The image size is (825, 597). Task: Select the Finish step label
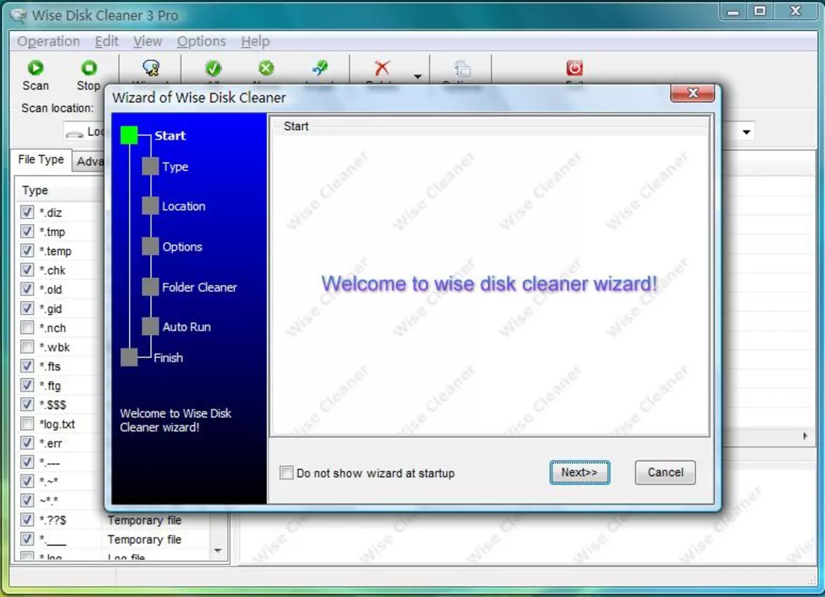click(x=169, y=357)
